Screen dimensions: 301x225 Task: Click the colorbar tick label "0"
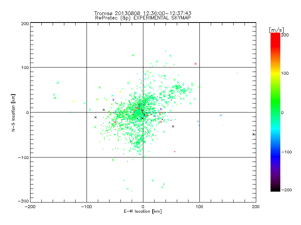tap(282, 112)
